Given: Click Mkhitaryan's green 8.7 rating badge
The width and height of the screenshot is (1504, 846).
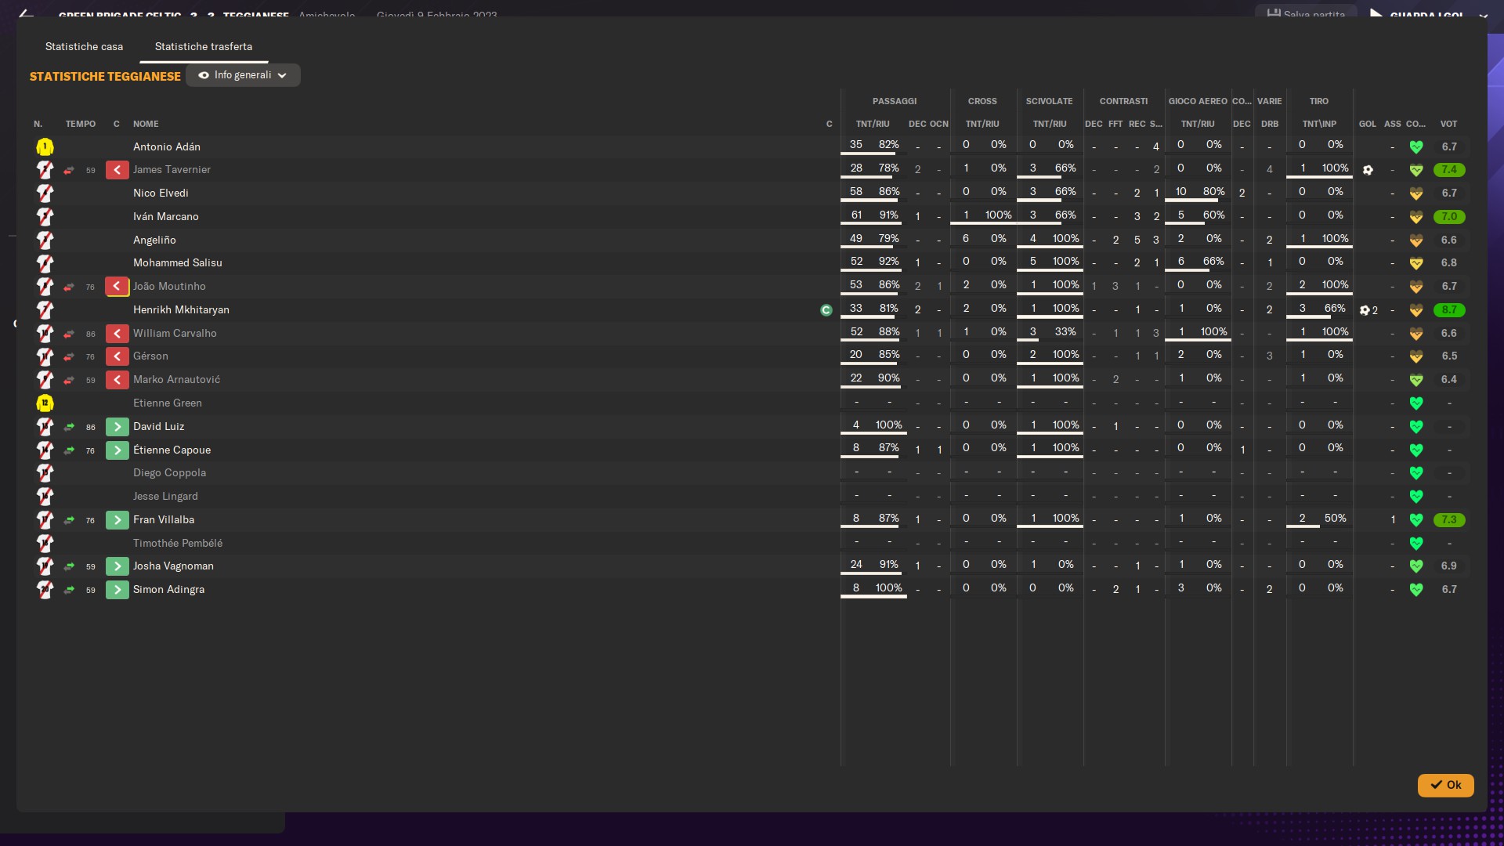Looking at the screenshot, I should 1448,310.
